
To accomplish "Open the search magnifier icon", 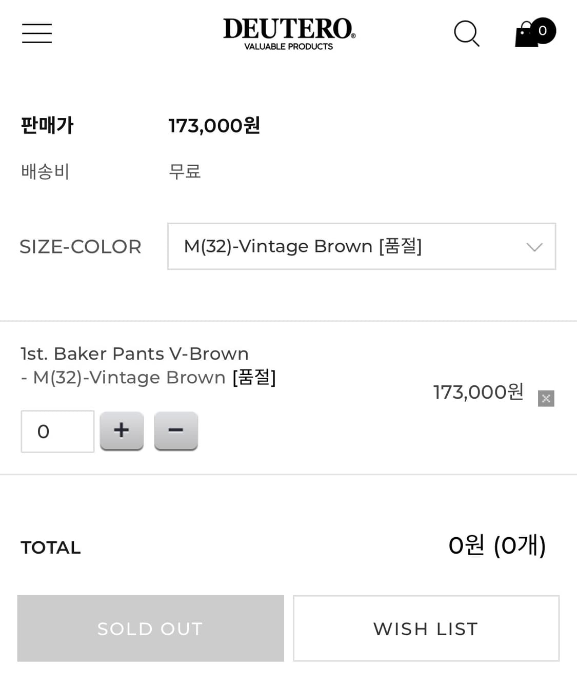I will pos(466,33).
